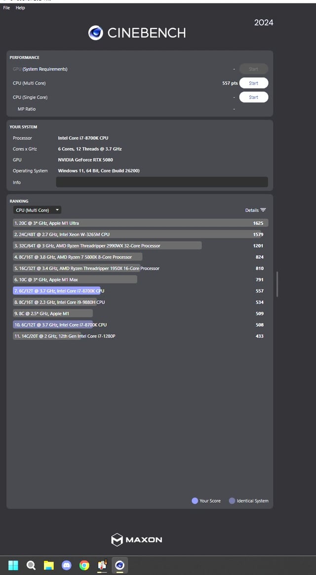The height and width of the screenshot is (575, 316).
Task: Click the Cinebench logo icon in header
Action: (95, 33)
